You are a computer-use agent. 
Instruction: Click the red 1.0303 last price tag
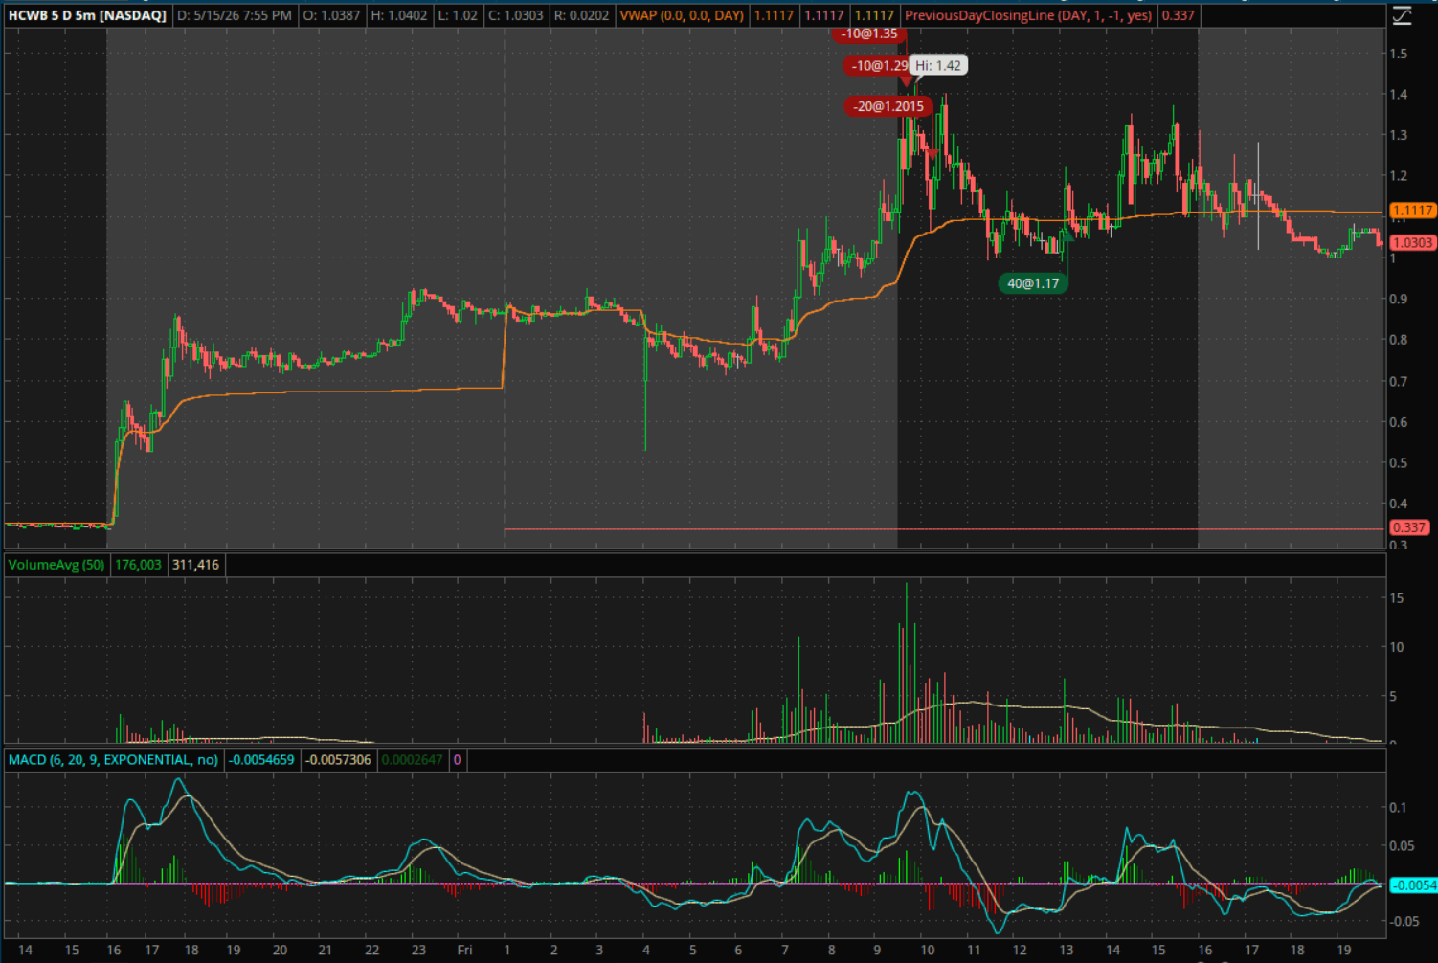[1412, 243]
